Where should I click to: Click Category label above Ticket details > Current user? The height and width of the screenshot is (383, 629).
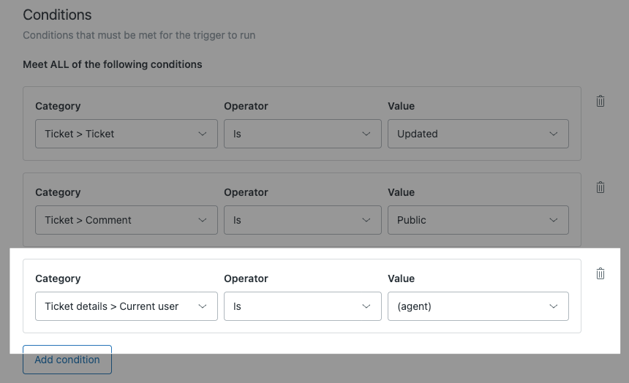pyautogui.click(x=58, y=278)
